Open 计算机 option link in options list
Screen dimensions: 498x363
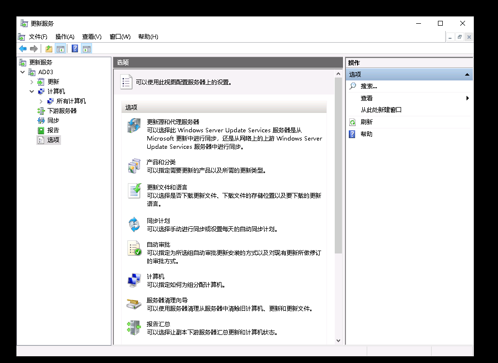(x=156, y=277)
